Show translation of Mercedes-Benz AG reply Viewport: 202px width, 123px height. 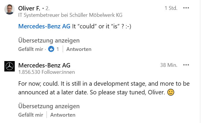[49, 106]
